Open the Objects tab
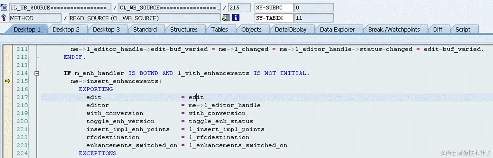The image size is (493, 158). pyautogui.click(x=251, y=30)
